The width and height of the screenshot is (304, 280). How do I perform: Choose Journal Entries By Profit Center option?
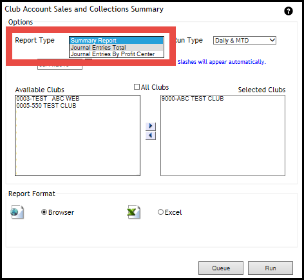[116, 54]
